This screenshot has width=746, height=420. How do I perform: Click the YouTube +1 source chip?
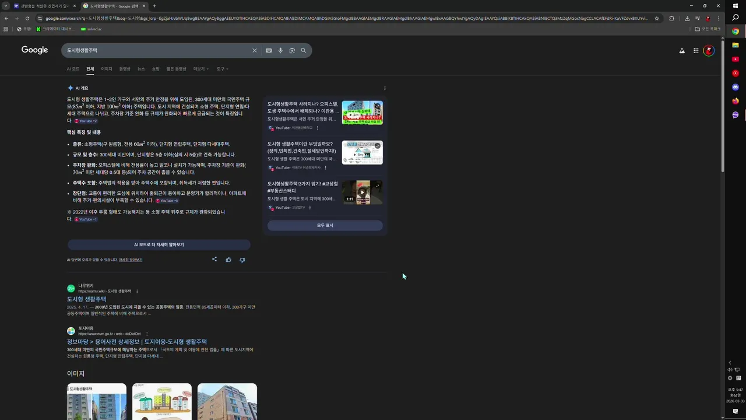(86, 219)
